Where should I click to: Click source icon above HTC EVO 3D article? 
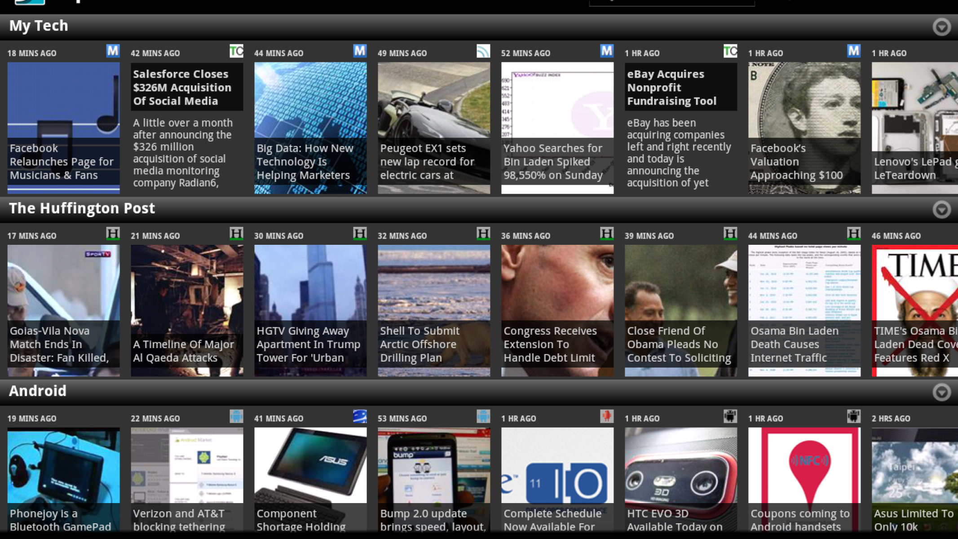tap(730, 416)
